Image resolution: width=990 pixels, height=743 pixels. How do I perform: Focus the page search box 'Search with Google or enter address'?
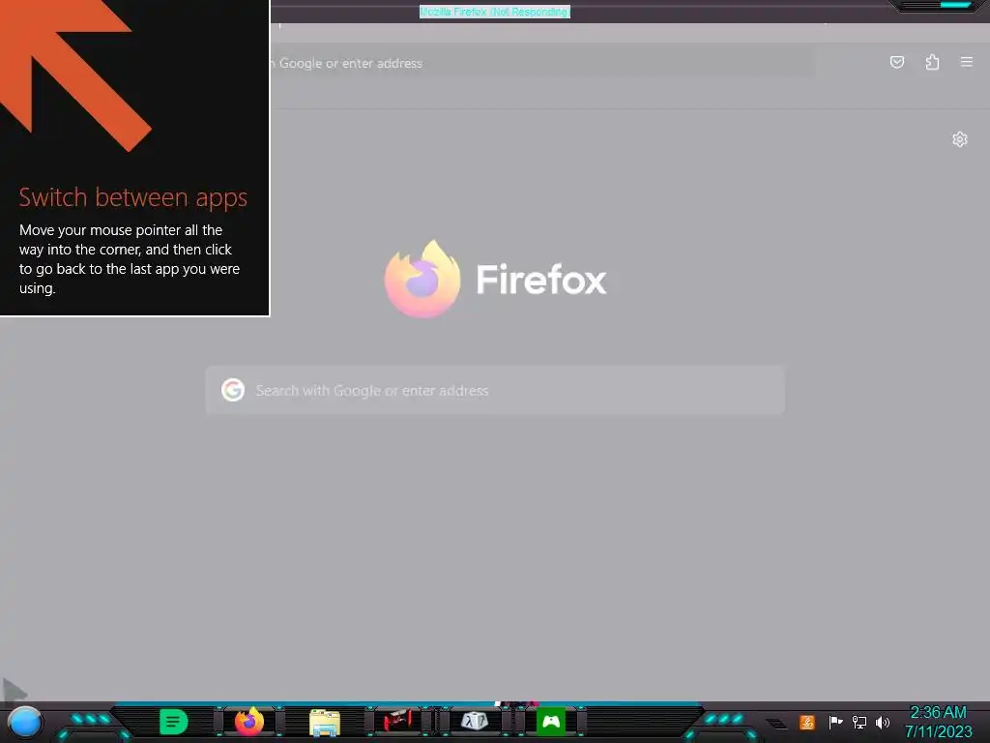pyautogui.click(x=495, y=390)
